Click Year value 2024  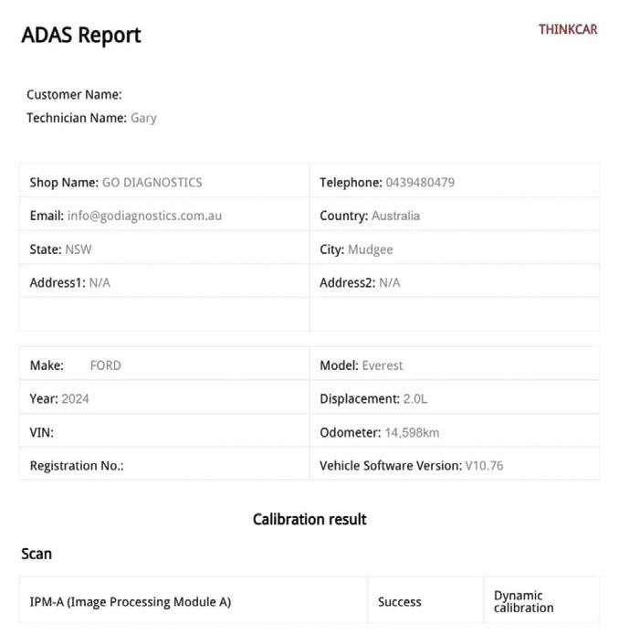tap(75, 399)
